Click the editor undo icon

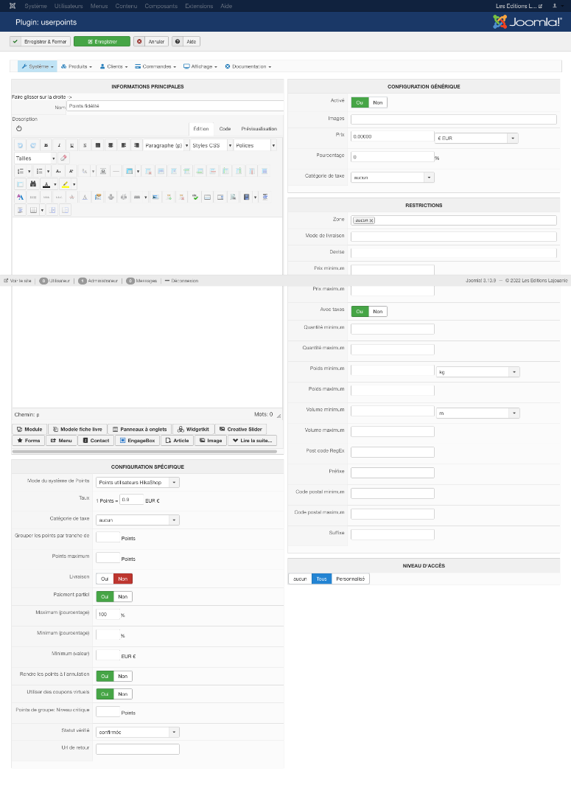point(21,145)
